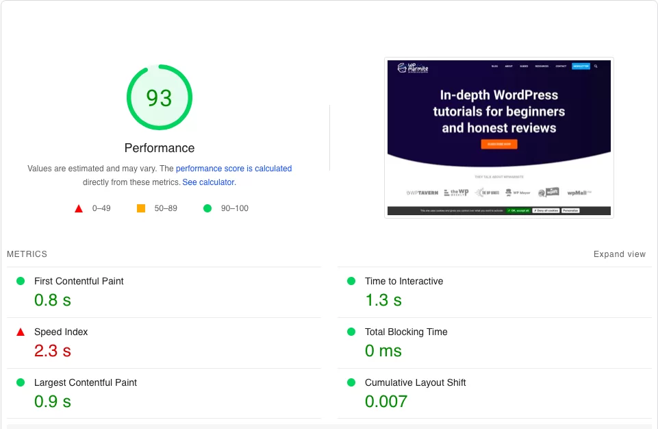Click the blue Newsletter button in the screenshot
Viewport: 658px width, 429px height.
click(581, 66)
